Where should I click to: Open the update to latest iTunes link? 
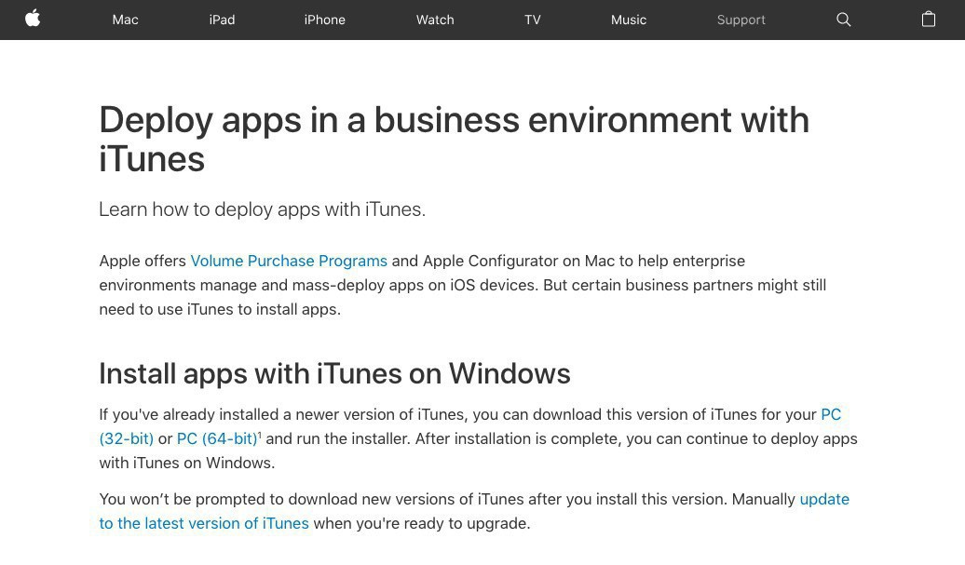click(x=204, y=523)
